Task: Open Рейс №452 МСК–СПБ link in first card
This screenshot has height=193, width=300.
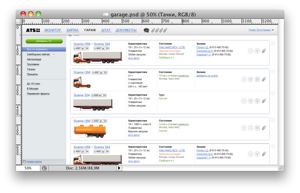Action: 172,47
